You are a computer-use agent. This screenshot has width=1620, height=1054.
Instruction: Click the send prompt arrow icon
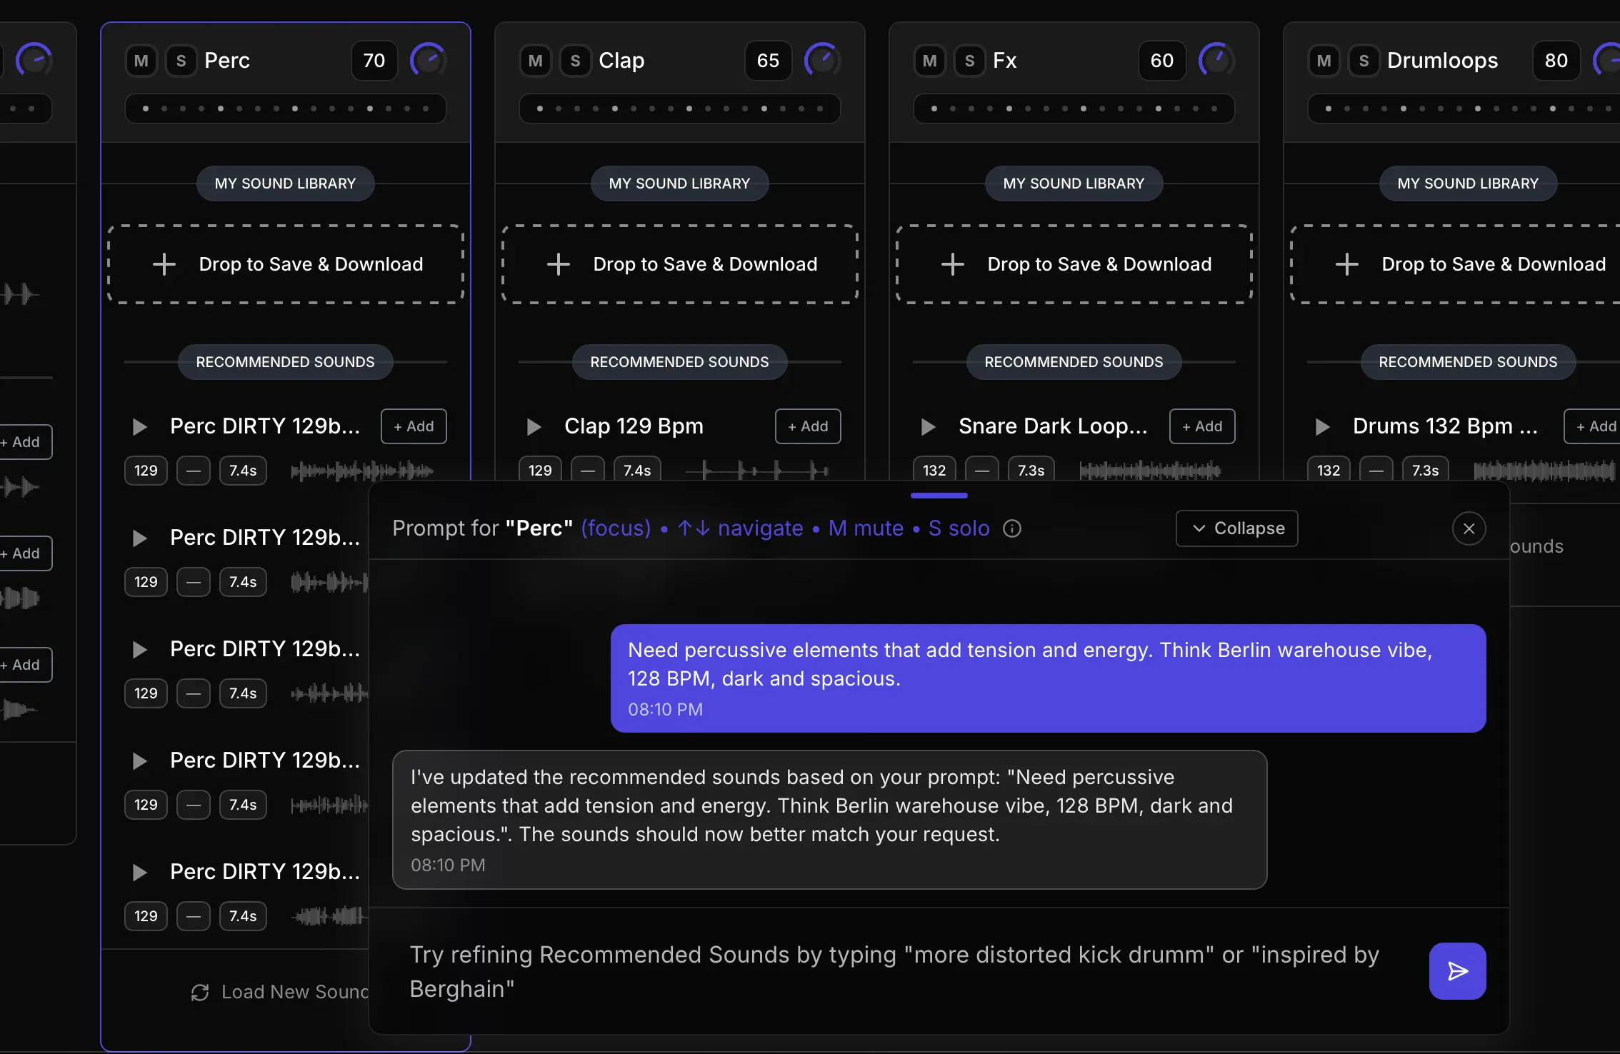pyautogui.click(x=1457, y=970)
